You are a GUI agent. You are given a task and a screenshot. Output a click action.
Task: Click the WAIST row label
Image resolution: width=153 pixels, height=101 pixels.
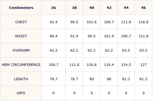click(x=21, y=36)
